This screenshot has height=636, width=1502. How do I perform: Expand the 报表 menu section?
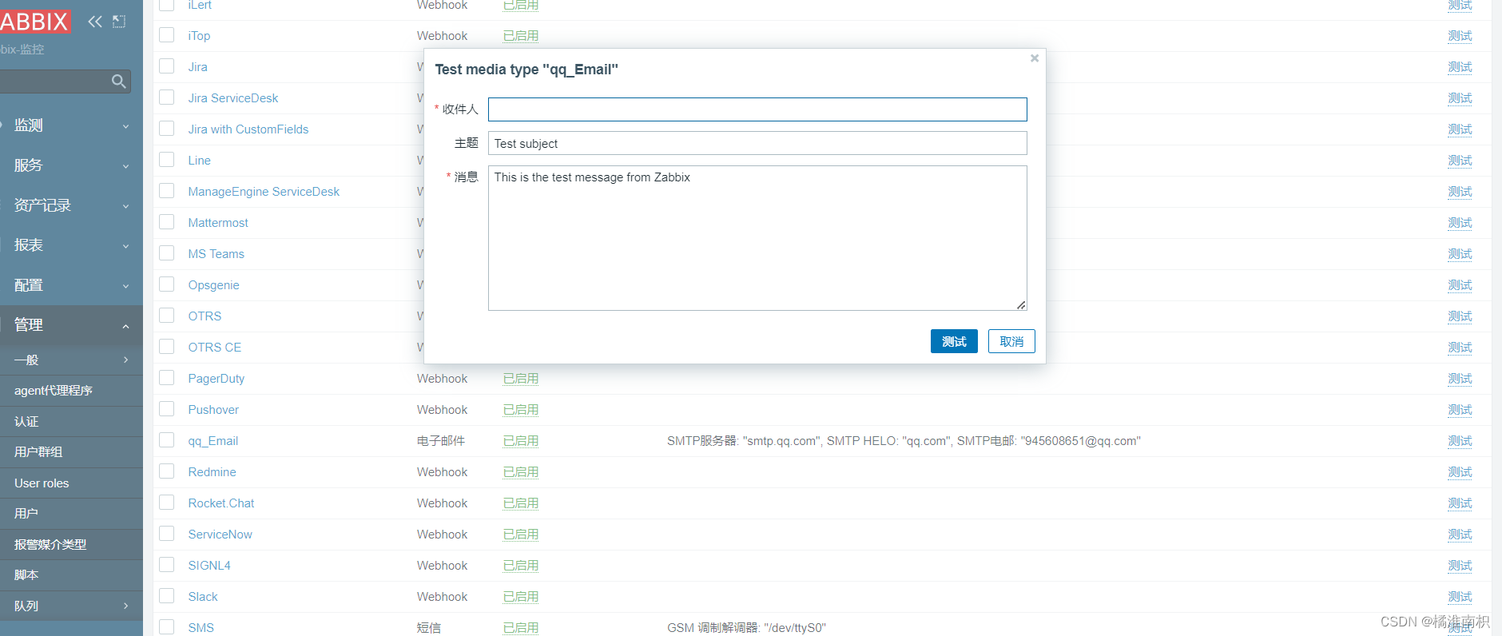pos(71,245)
